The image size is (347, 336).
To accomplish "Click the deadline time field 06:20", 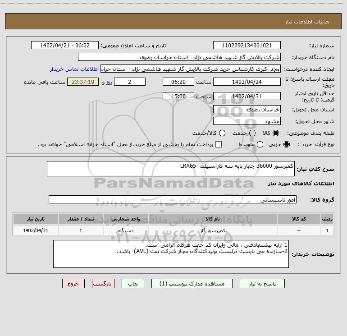I will pyautogui.click(x=178, y=82).
